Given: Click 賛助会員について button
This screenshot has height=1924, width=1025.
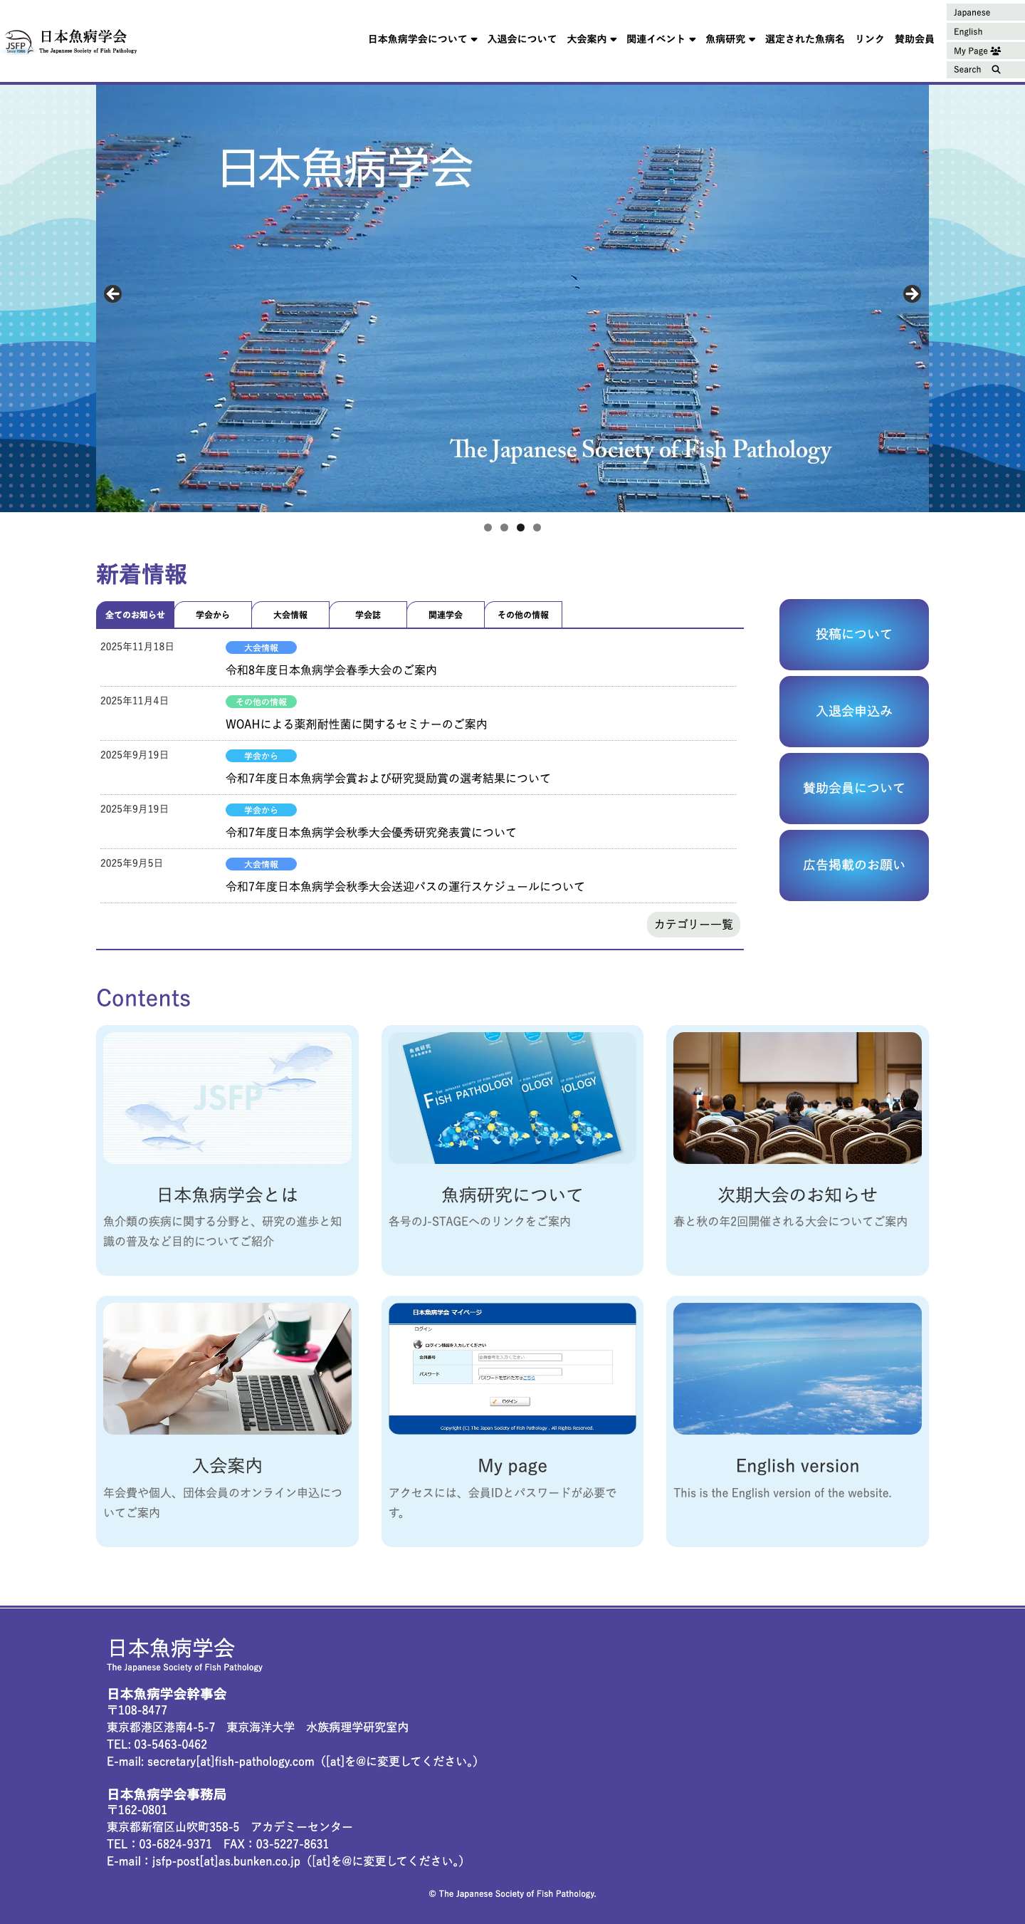Looking at the screenshot, I should point(854,788).
